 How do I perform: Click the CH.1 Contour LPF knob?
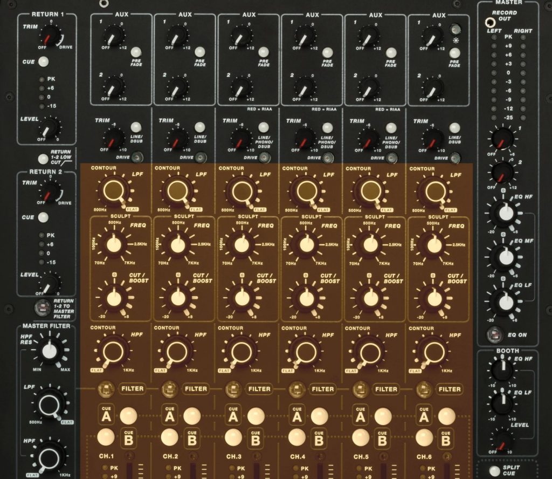tap(113, 190)
